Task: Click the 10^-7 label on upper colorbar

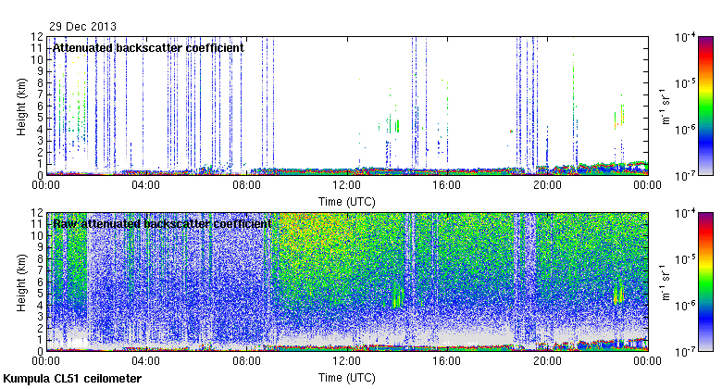Action: 685,176
